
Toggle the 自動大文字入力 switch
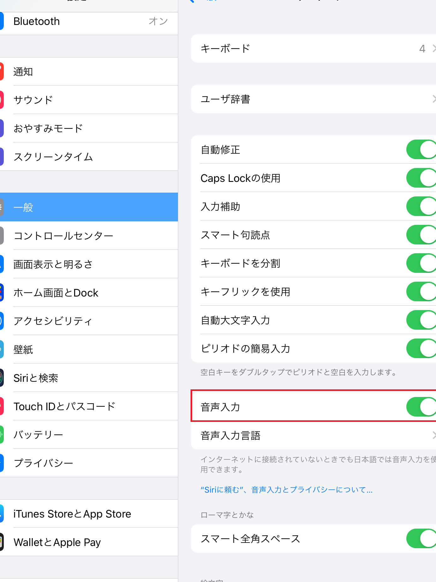421,320
